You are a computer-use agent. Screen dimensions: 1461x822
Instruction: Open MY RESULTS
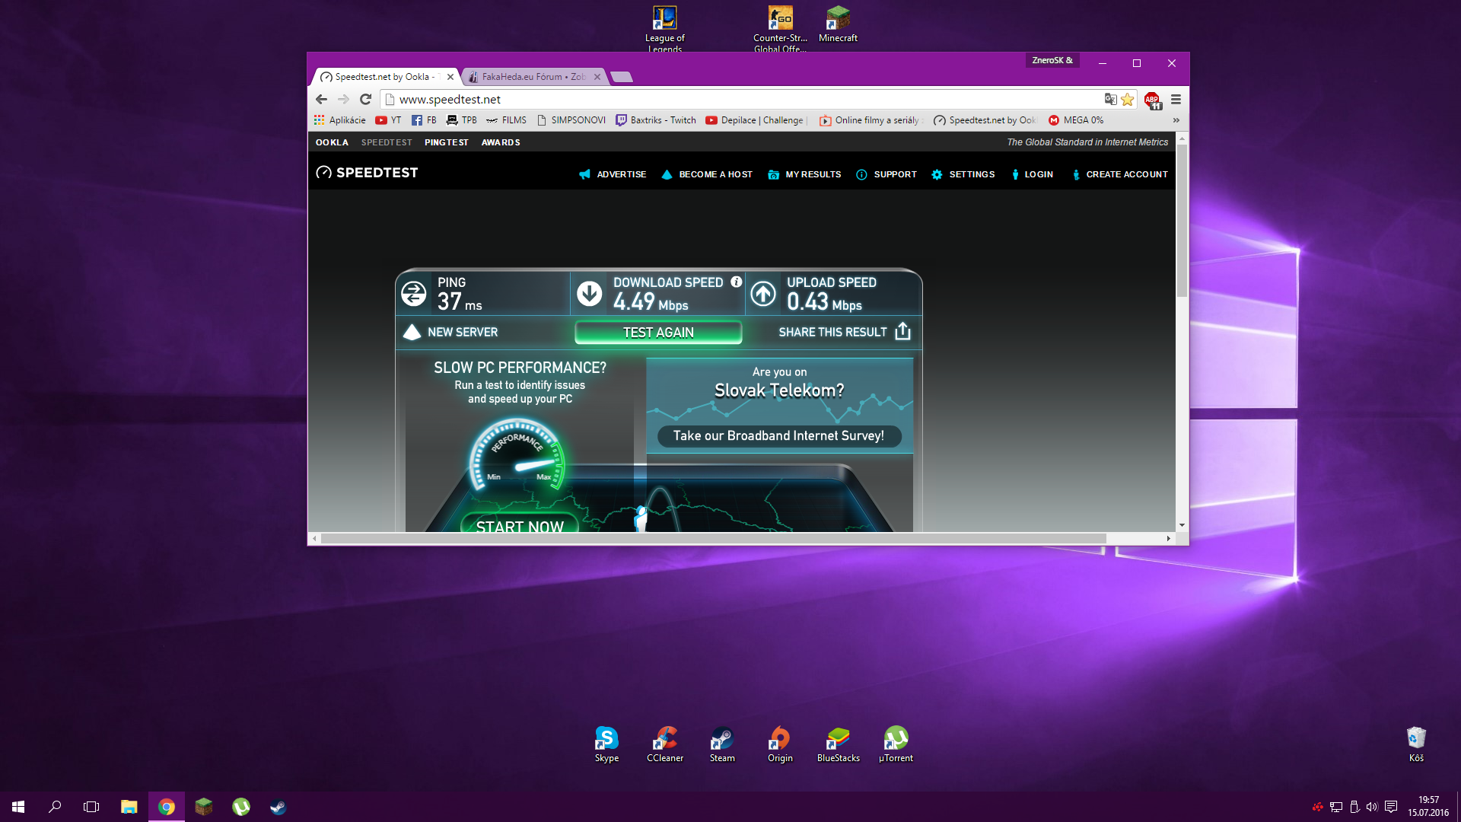click(804, 174)
